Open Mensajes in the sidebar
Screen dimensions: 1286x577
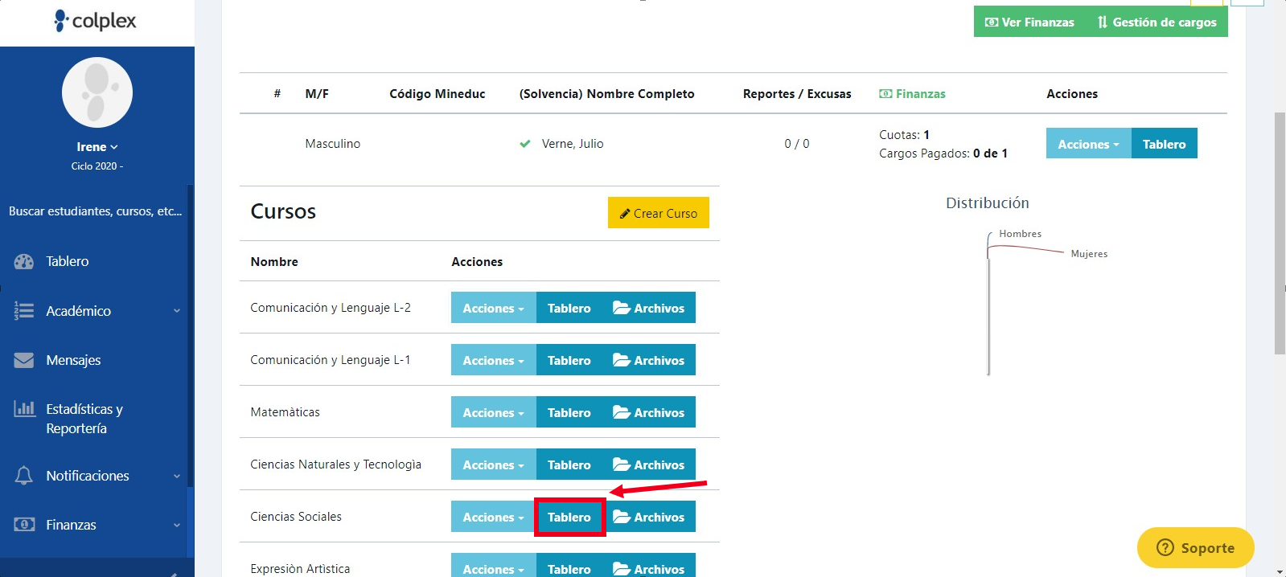click(73, 360)
